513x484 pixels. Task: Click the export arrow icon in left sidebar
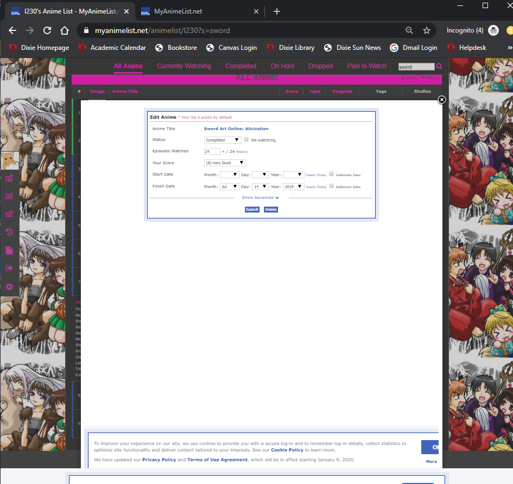(9, 268)
